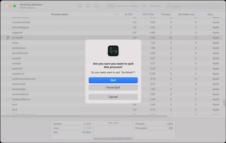Toggle sort order arrow in Process Name header

coord(116,14)
